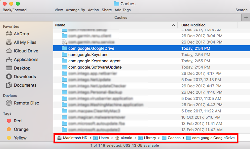Click the date 10 Oct 2017, 5:16 PM
Viewport: 250px width, 149px height.
coord(201,117)
